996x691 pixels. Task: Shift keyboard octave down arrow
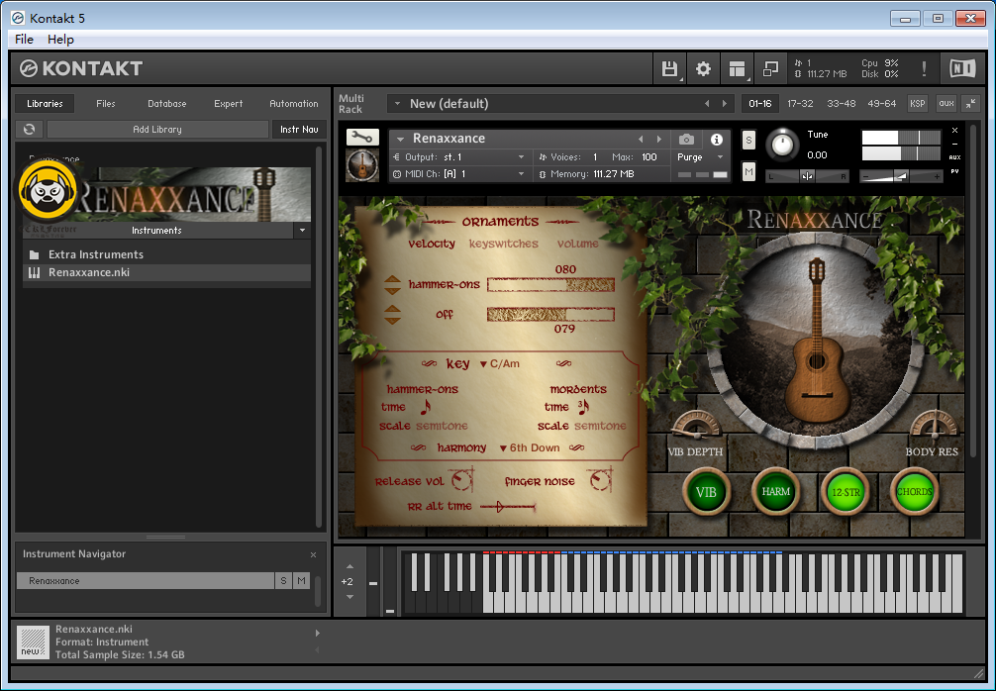point(349,597)
